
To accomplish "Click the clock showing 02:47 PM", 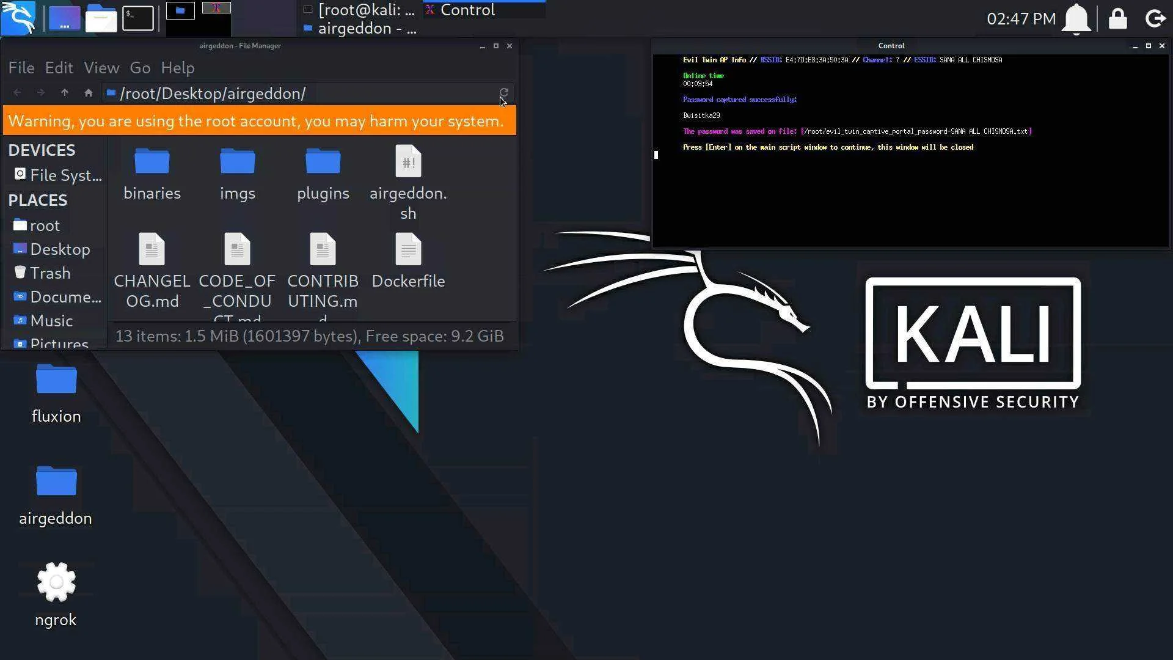I will tap(1021, 18).
